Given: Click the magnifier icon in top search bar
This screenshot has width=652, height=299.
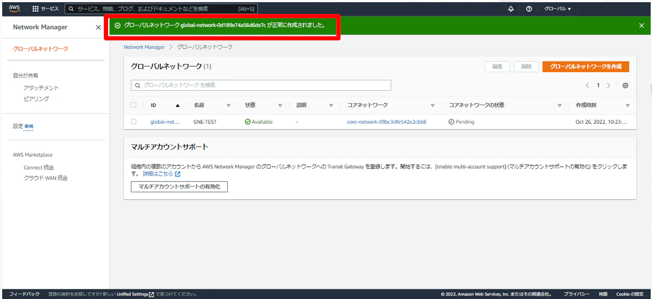Looking at the screenshot, I should pyautogui.click(x=71, y=9).
